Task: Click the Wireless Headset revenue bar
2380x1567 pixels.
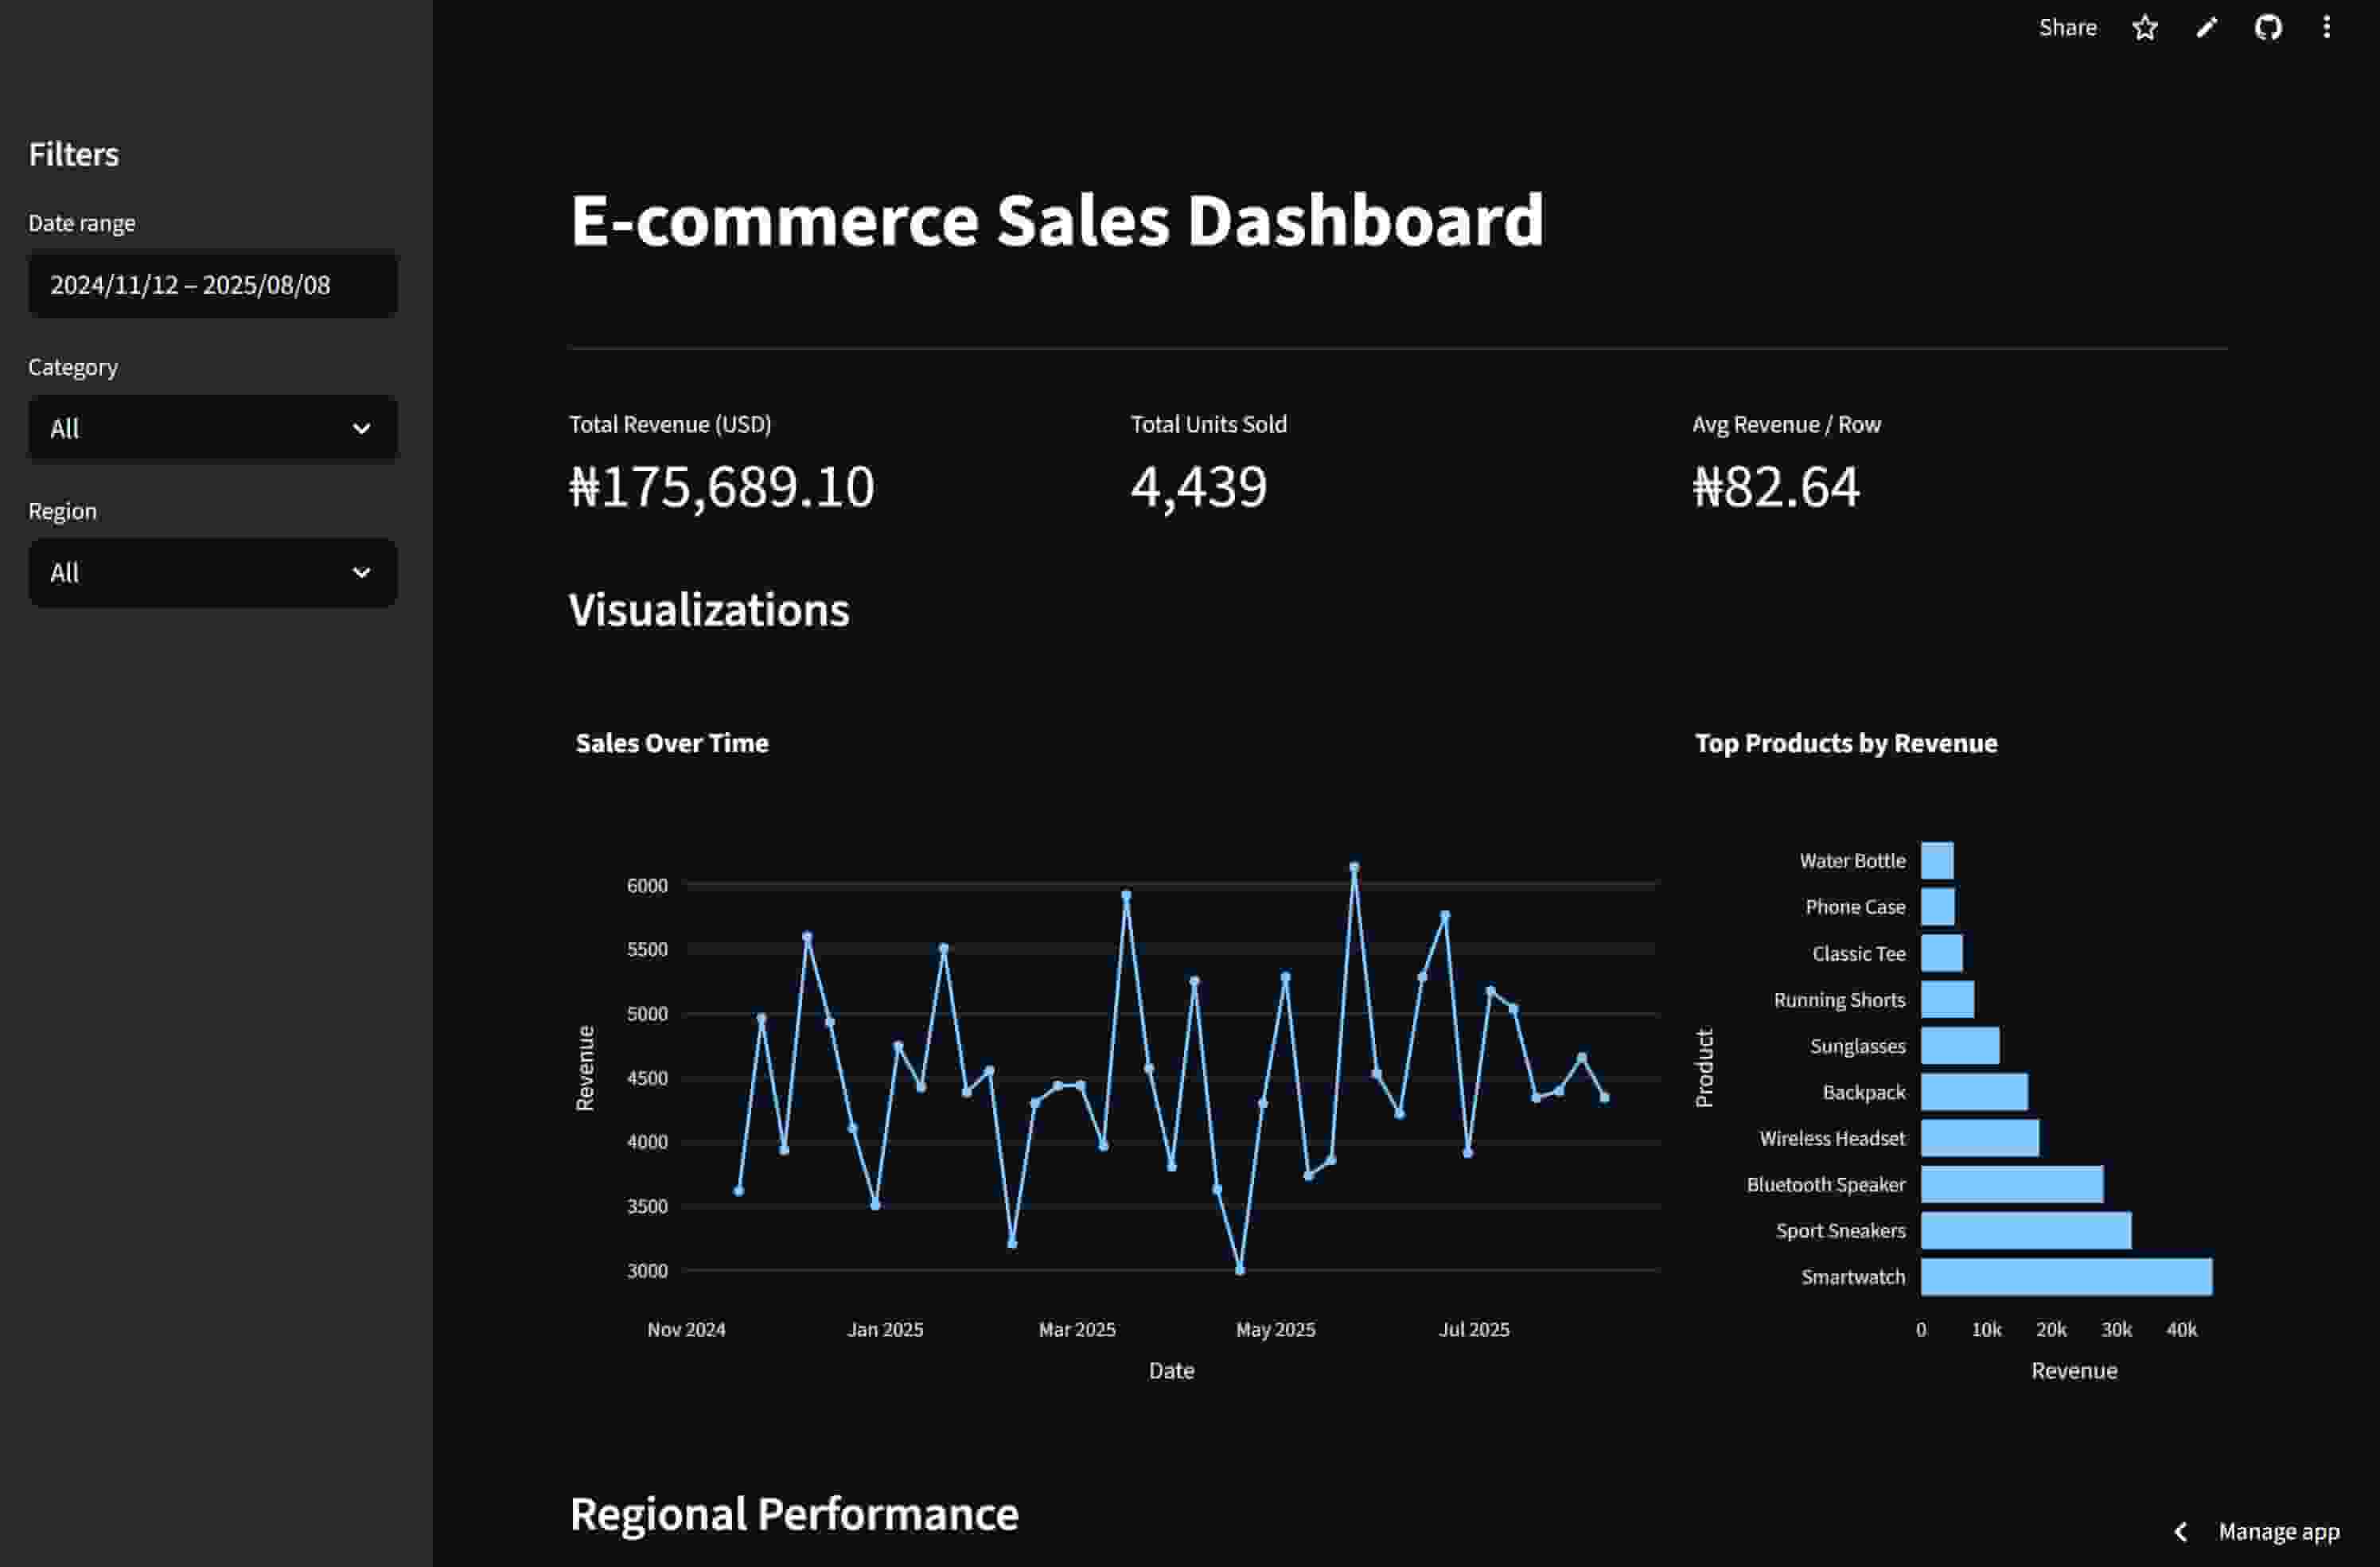Action: pos(1979,1138)
